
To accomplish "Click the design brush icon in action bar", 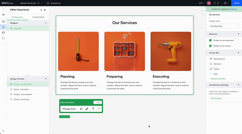I will coord(87,109).
